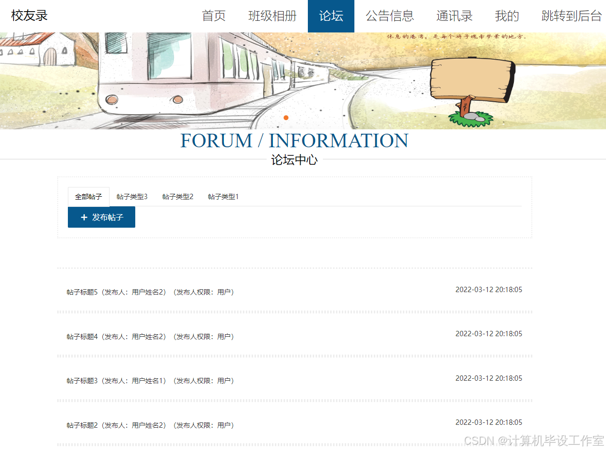Click the timestamp of 帖子标题5
Viewport: 606px width, 451px height.
[x=489, y=290]
